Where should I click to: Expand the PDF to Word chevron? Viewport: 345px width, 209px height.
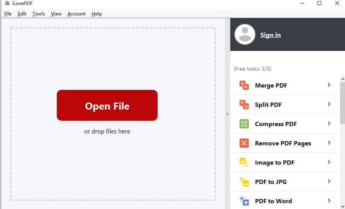click(329, 201)
